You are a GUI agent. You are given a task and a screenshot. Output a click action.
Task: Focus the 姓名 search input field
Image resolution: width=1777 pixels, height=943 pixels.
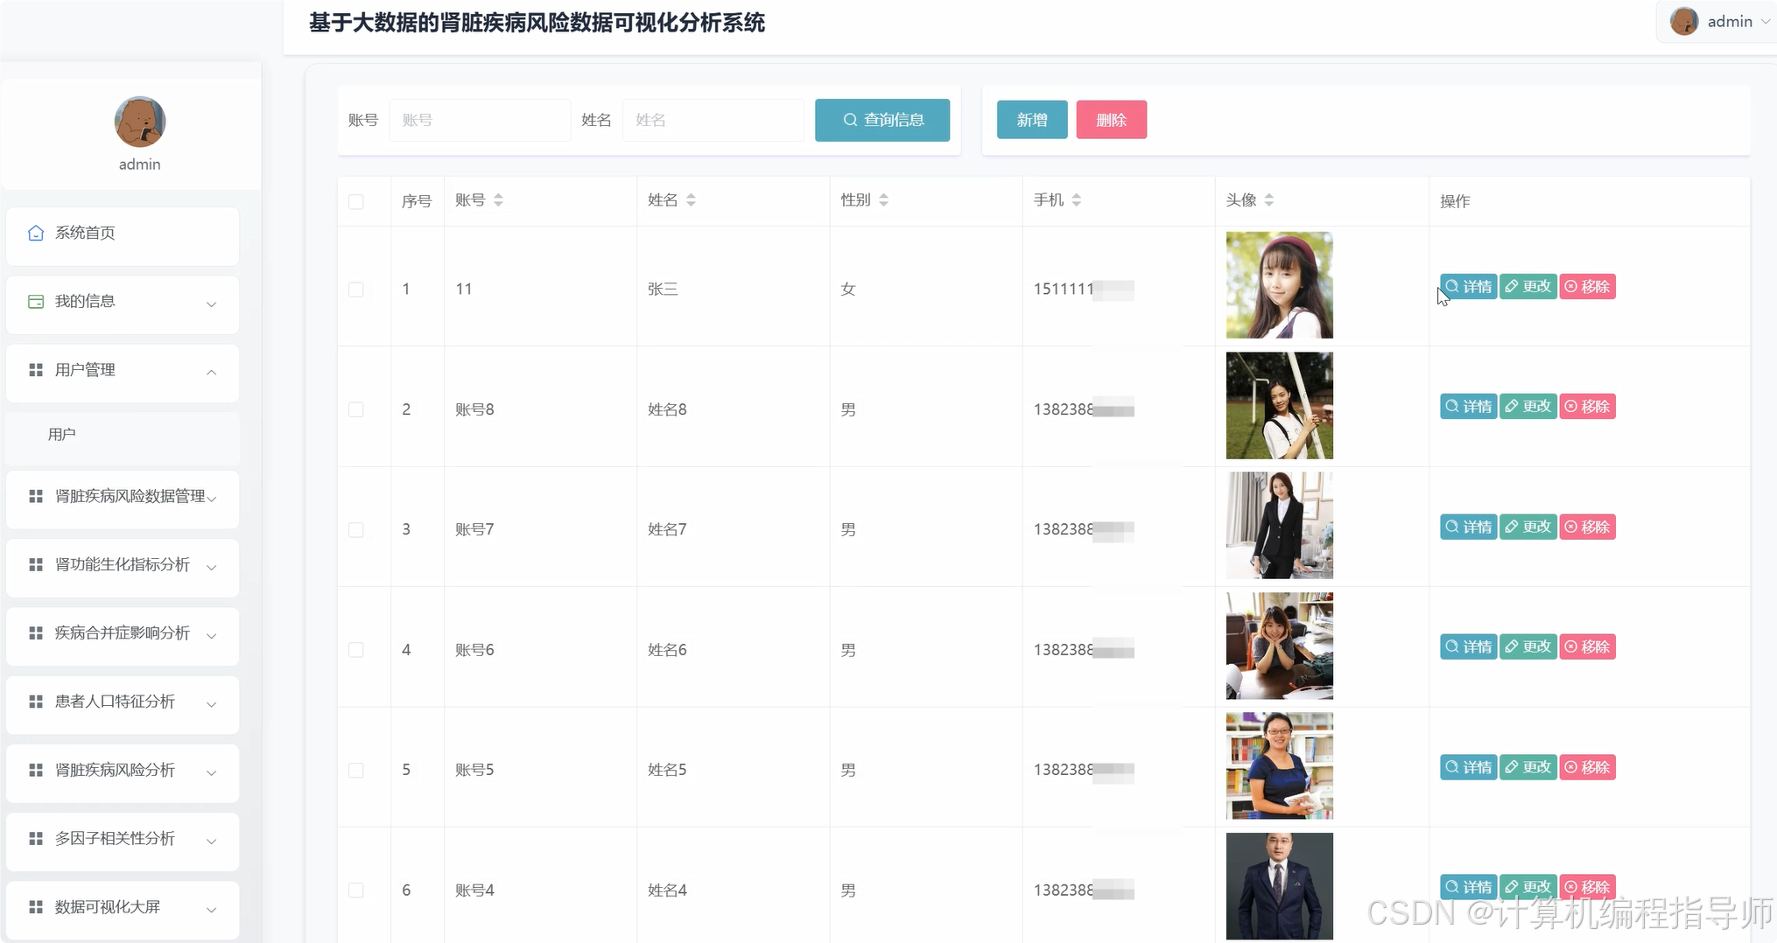tap(713, 120)
